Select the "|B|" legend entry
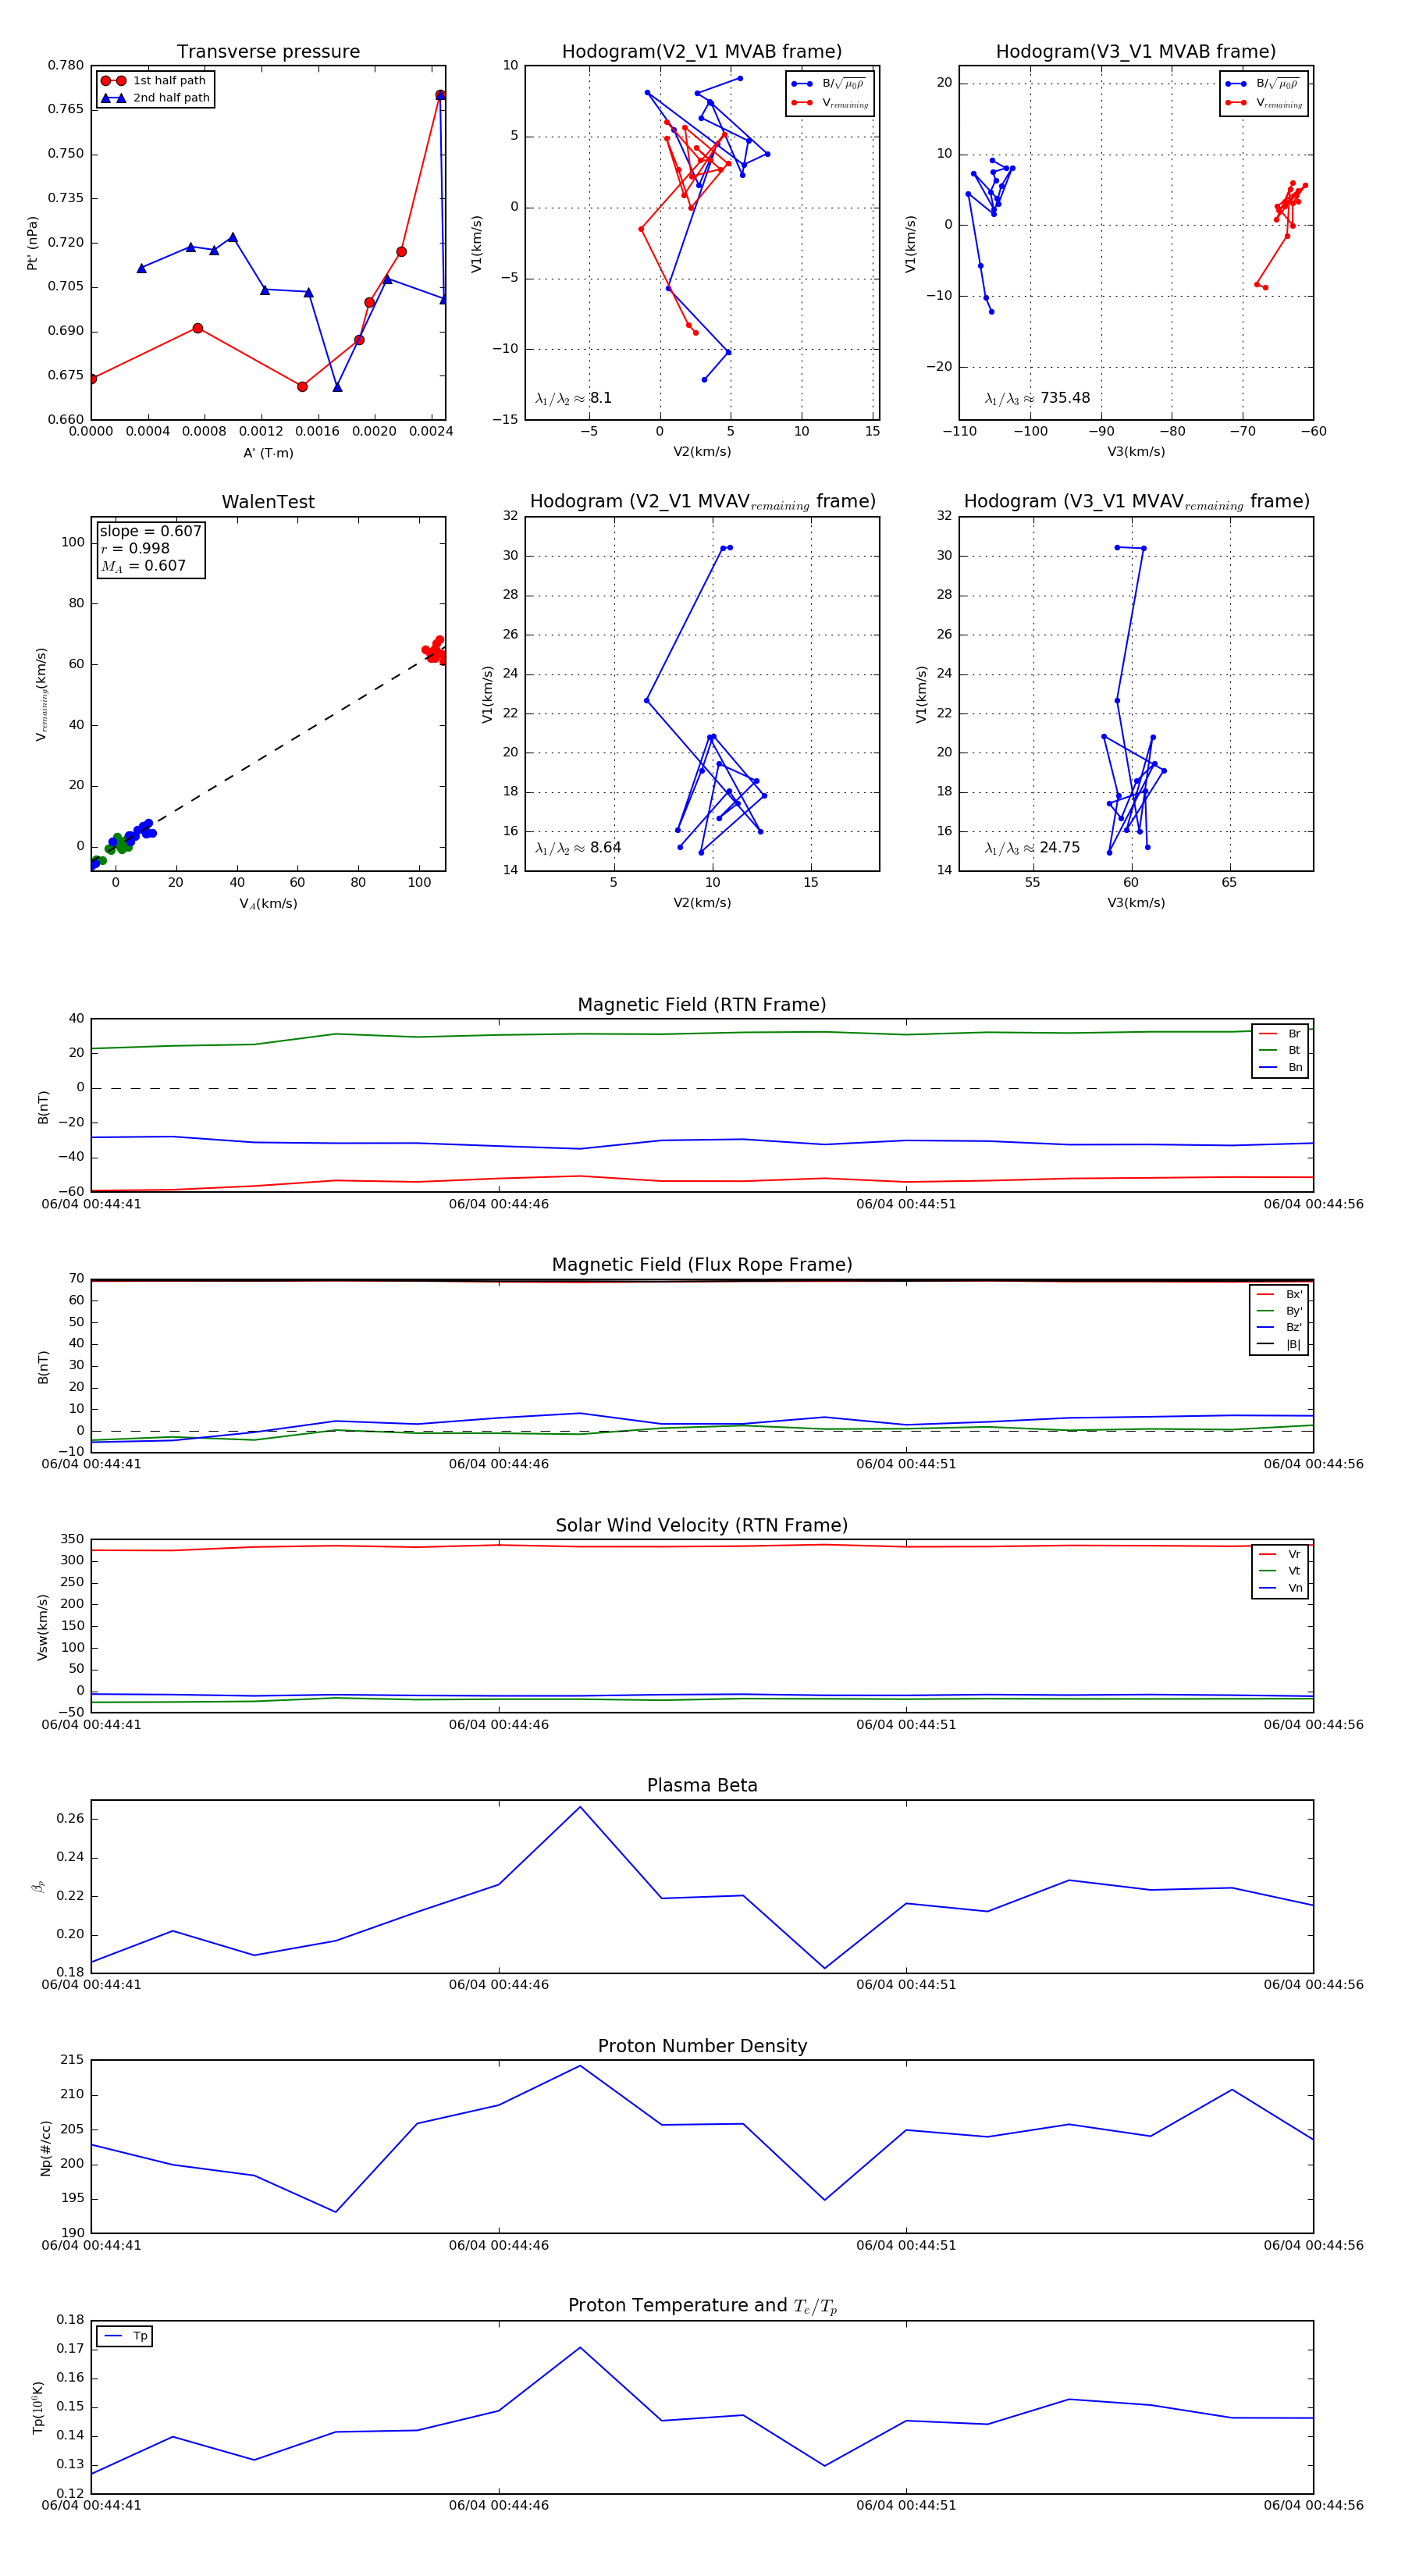Viewport: 1405px width, 2576px height. pos(1280,1345)
